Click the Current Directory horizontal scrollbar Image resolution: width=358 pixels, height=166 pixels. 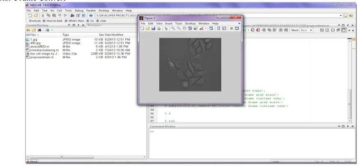tap(62, 157)
